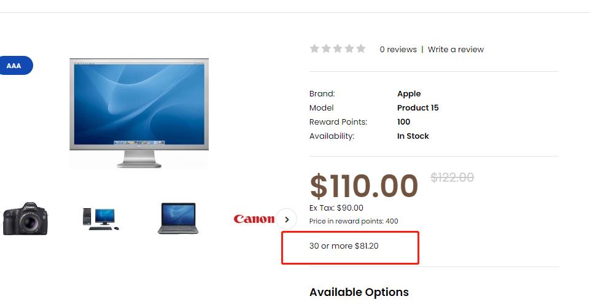Click the Ex Tax: $90.00 text
The height and width of the screenshot is (307, 590).
(336, 208)
